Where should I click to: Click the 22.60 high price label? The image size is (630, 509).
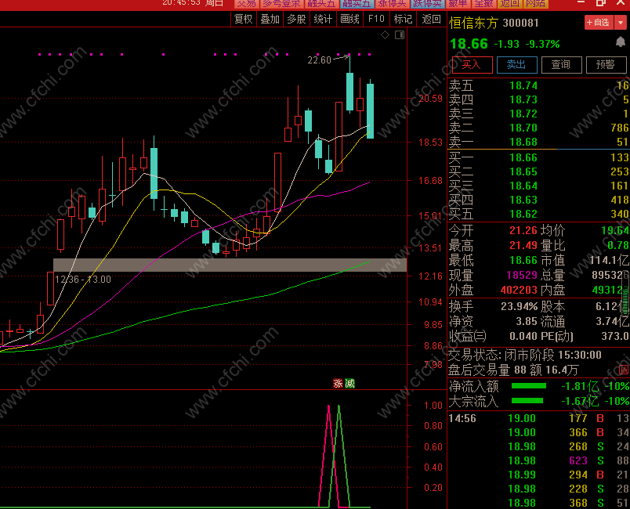point(320,60)
